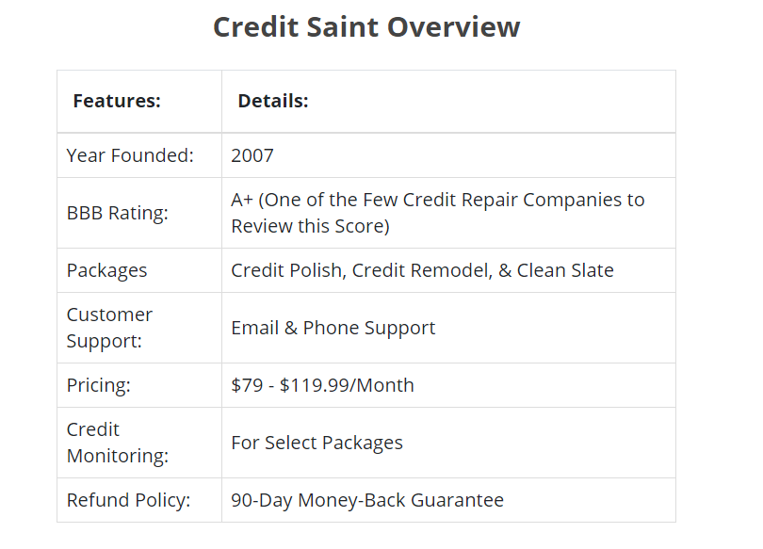Click the $79 - $119.99/Month price
Viewport: 763px width, 549px height.
(x=322, y=385)
